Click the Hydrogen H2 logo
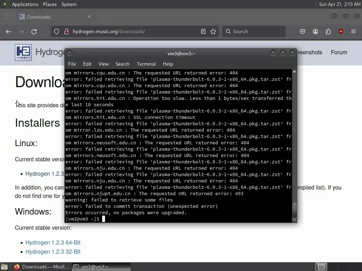 coord(23,53)
